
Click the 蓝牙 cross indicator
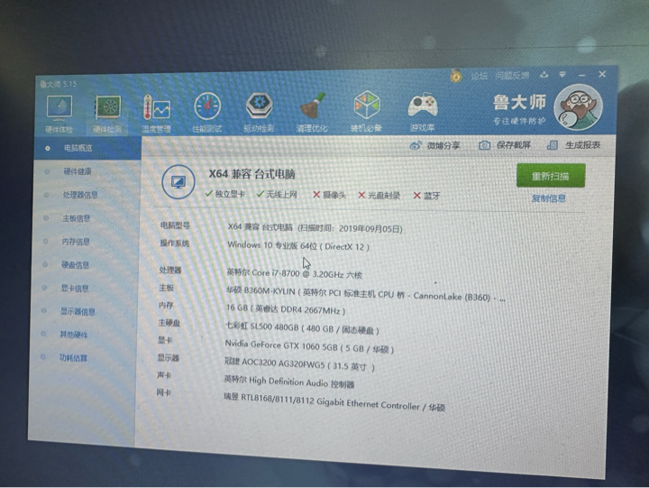(426, 196)
